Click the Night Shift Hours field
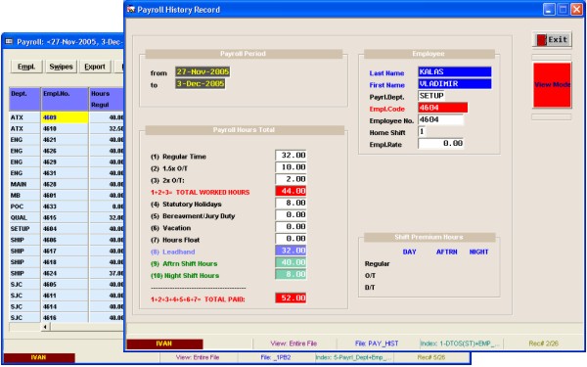The image size is (587, 367). pyautogui.click(x=291, y=275)
